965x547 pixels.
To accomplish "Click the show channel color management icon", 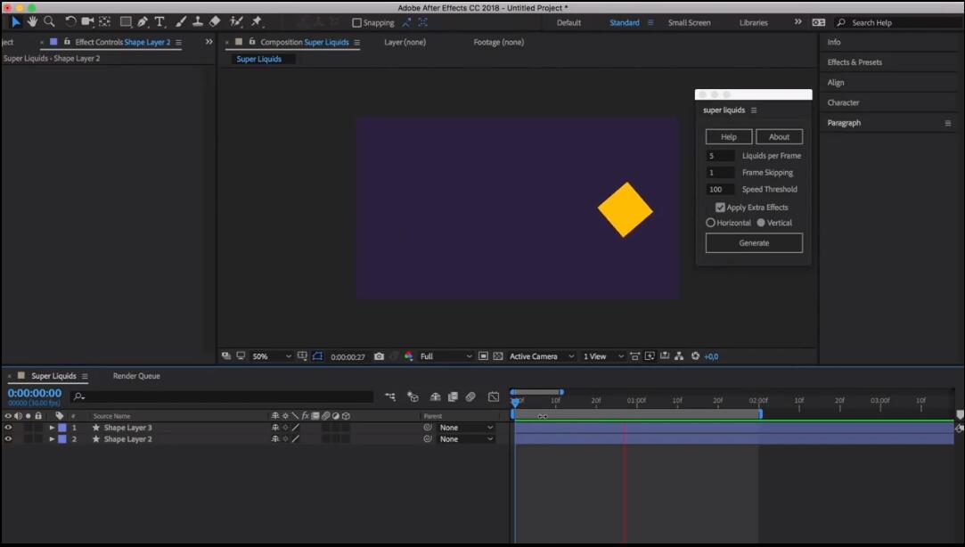I will pyautogui.click(x=409, y=356).
